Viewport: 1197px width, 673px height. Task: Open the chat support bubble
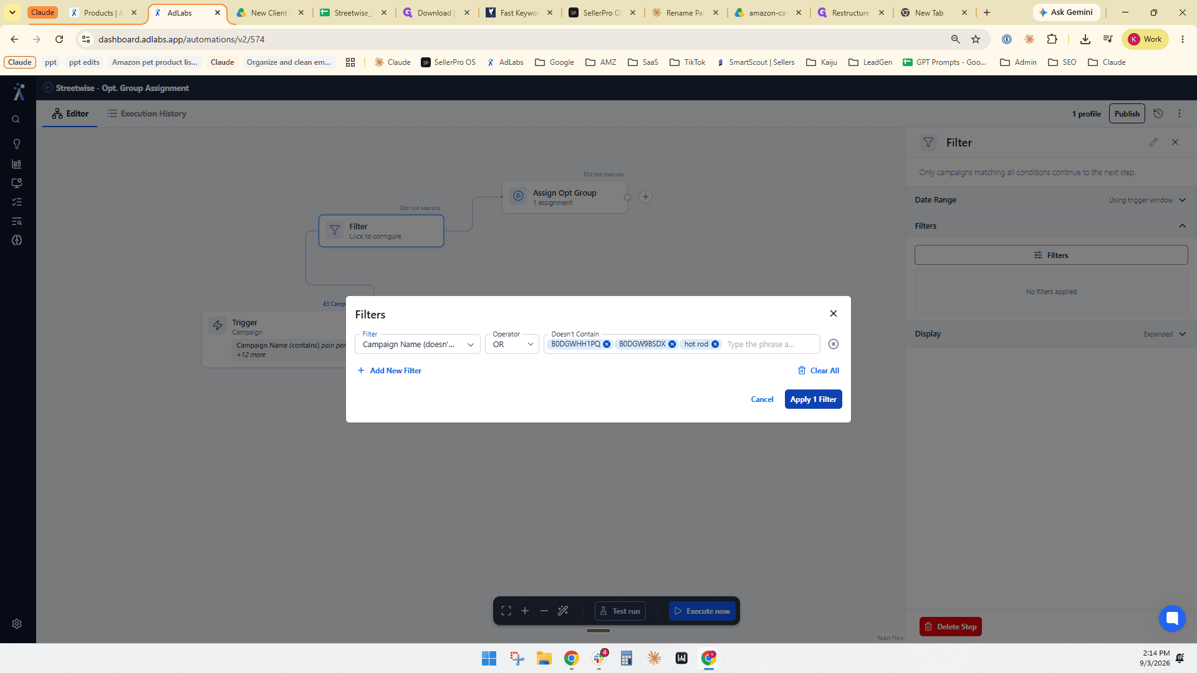pyautogui.click(x=1172, y=618)
